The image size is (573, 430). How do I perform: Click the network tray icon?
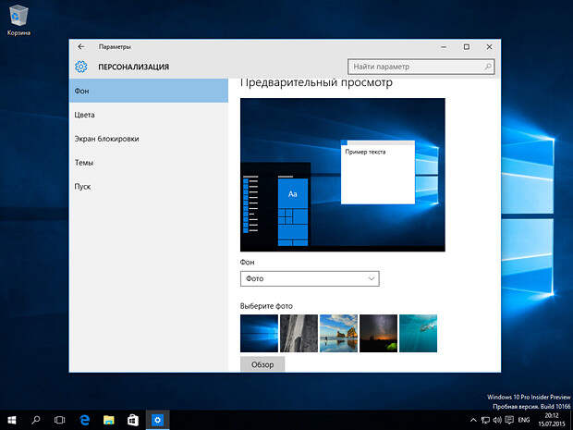coord(485,420)
